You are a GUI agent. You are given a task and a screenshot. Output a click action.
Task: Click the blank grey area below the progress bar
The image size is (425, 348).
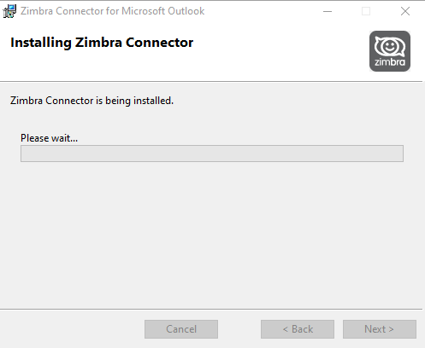(212, 233)
